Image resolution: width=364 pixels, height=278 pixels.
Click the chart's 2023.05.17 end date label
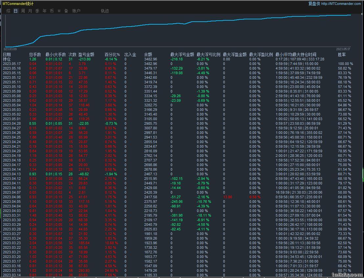pos(343,49)
